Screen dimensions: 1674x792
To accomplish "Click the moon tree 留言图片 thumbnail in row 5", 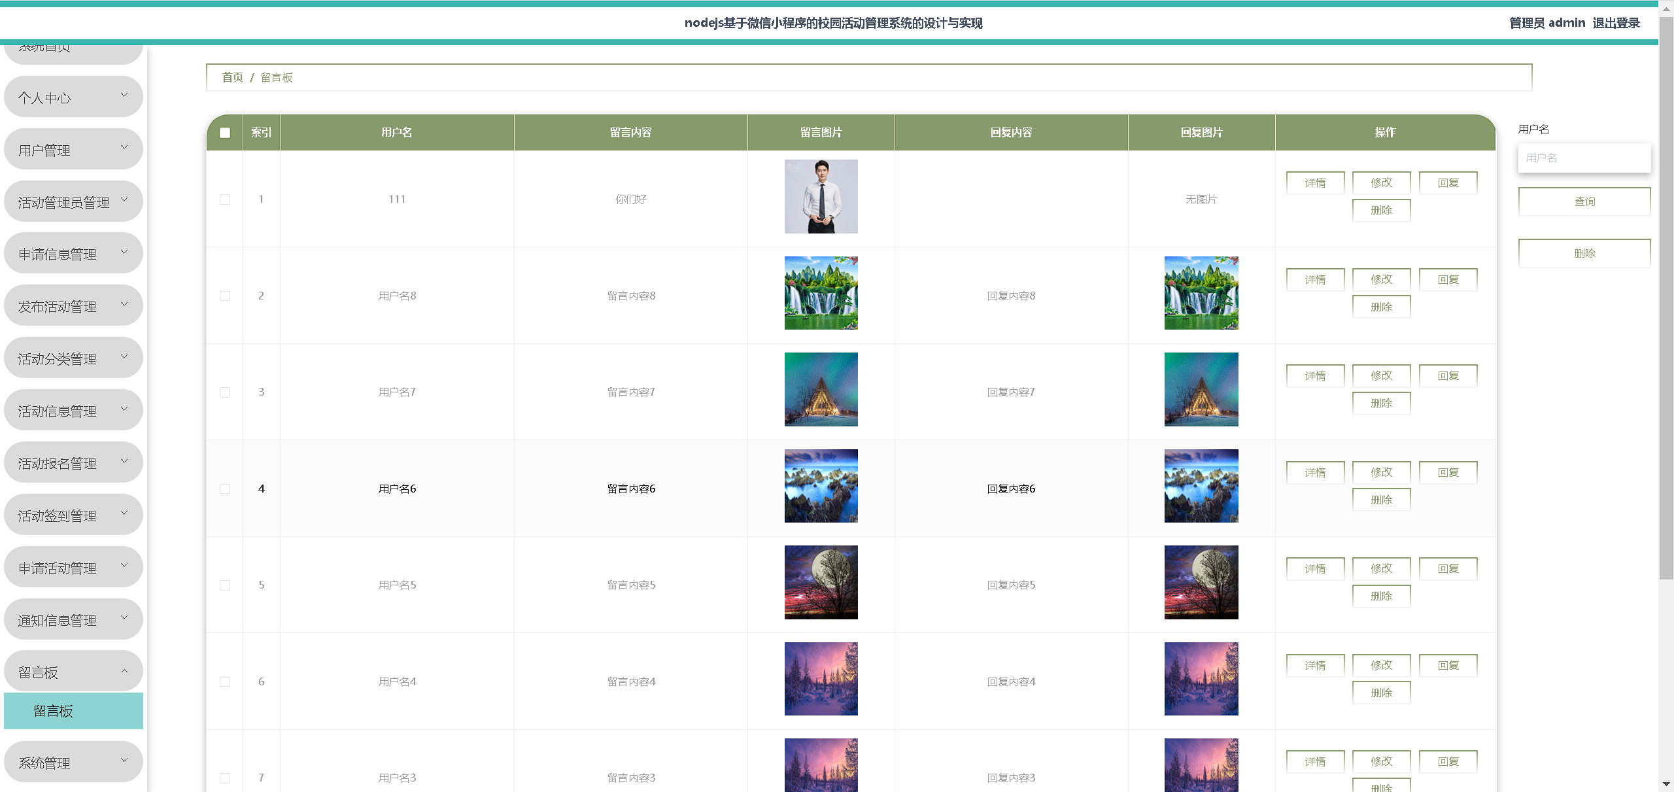I will pyautogui.click(x=821, y=582).
